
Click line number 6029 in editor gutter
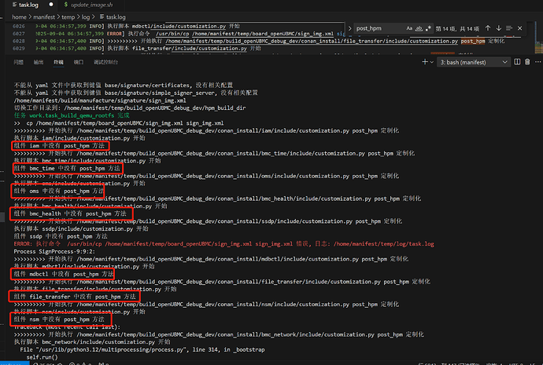click(18, 49)
